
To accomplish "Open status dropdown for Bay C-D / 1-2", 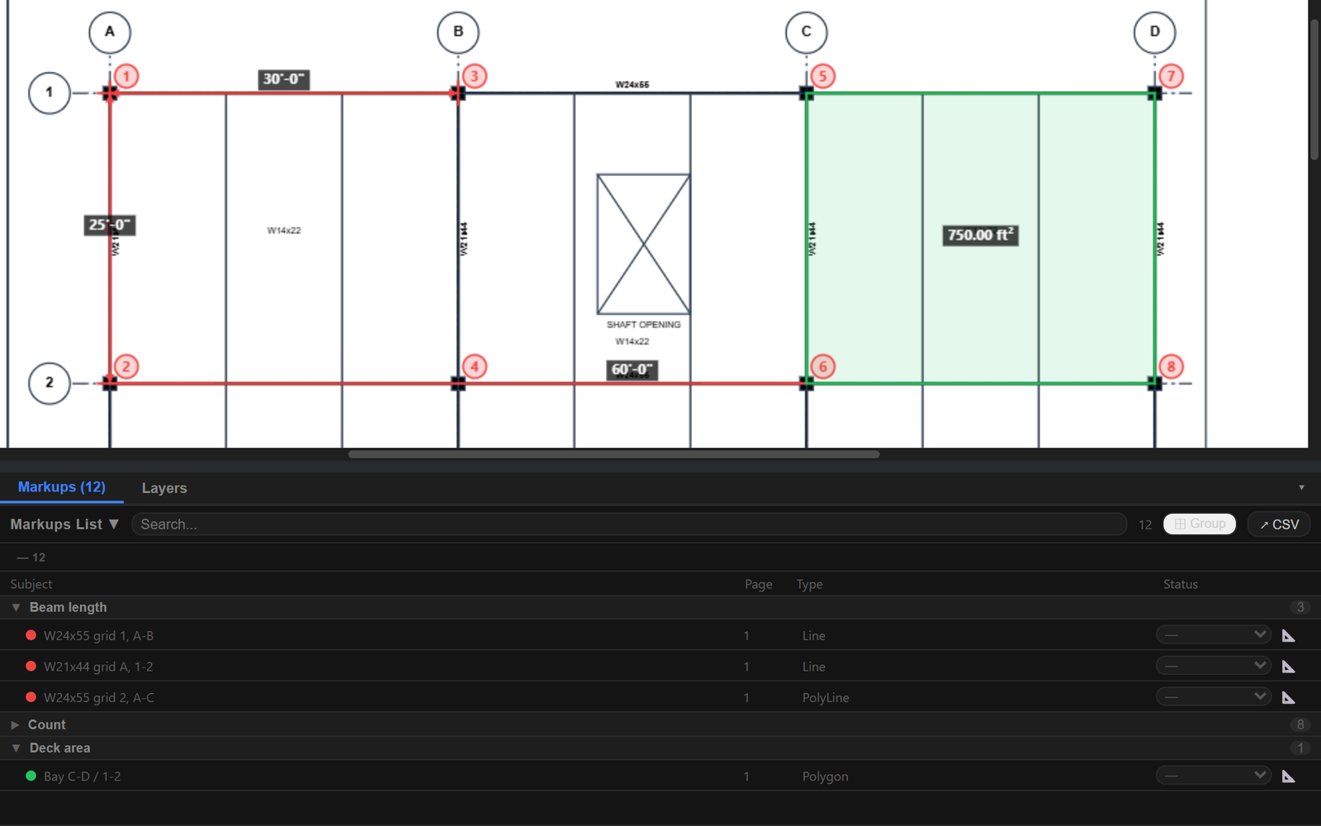I will click(x=1213, y=776).
